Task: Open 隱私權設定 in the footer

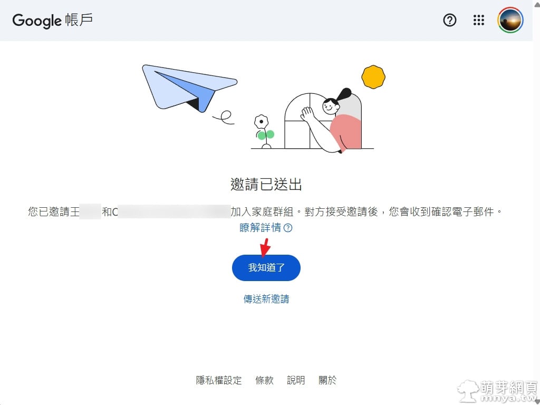Action: pos(219,380)
